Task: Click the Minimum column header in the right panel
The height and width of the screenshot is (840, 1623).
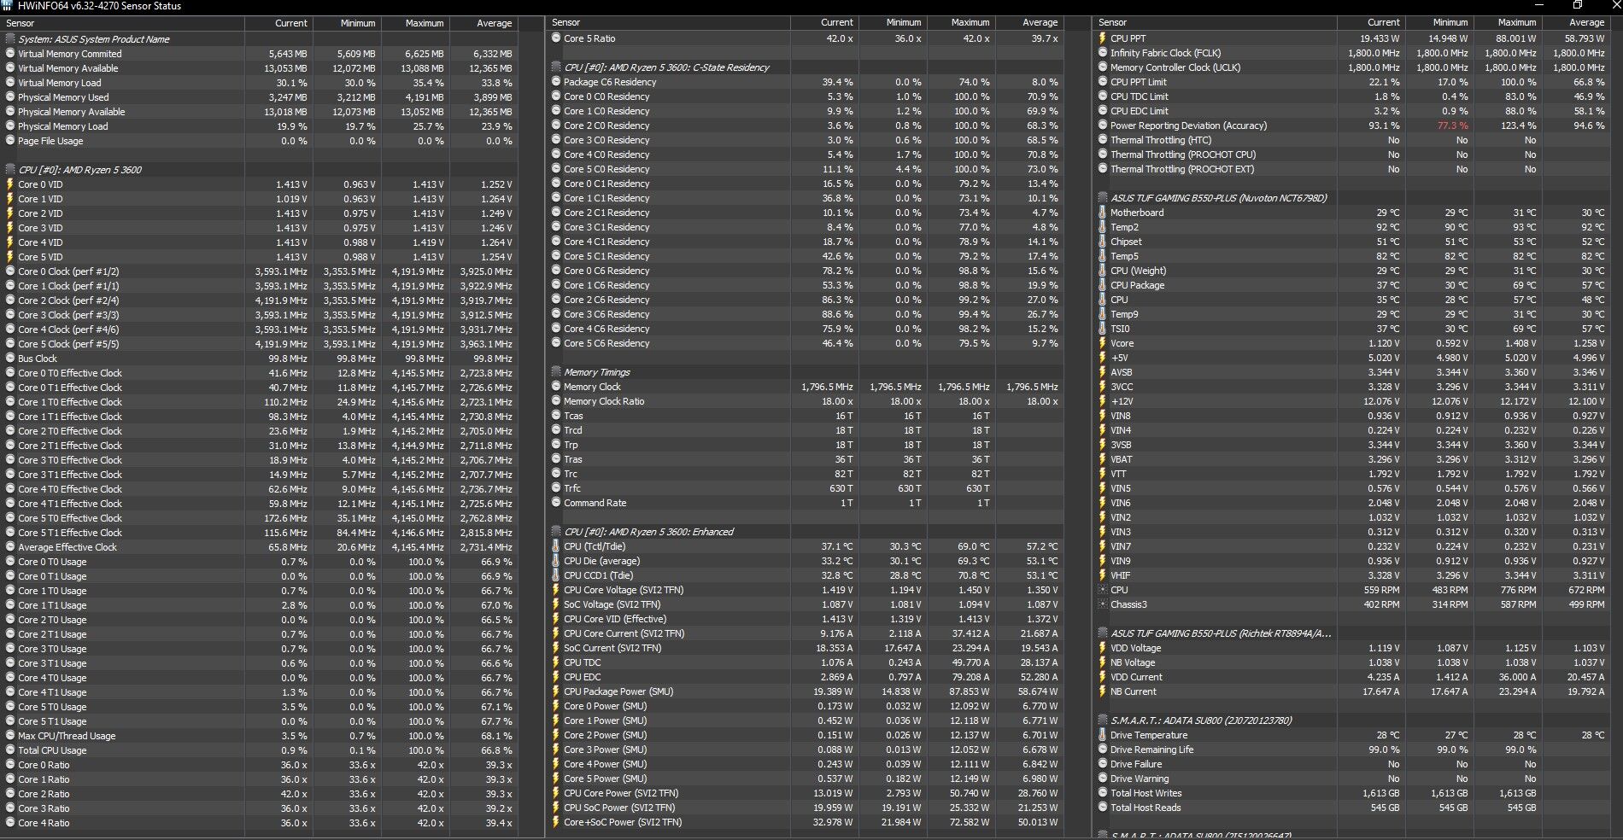Action: 1450,22
